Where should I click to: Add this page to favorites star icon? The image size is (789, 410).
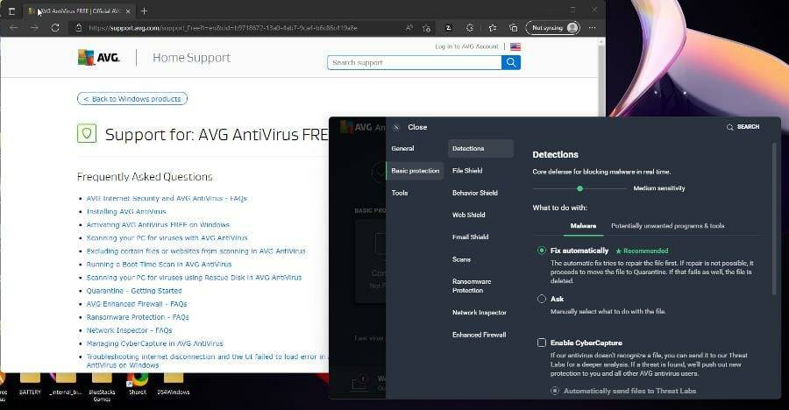tap(427, 28)
